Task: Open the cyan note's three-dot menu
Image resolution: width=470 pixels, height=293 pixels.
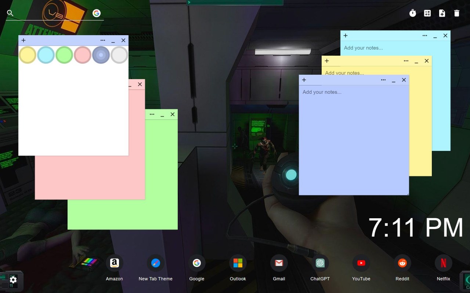Action: pos(425,36)
